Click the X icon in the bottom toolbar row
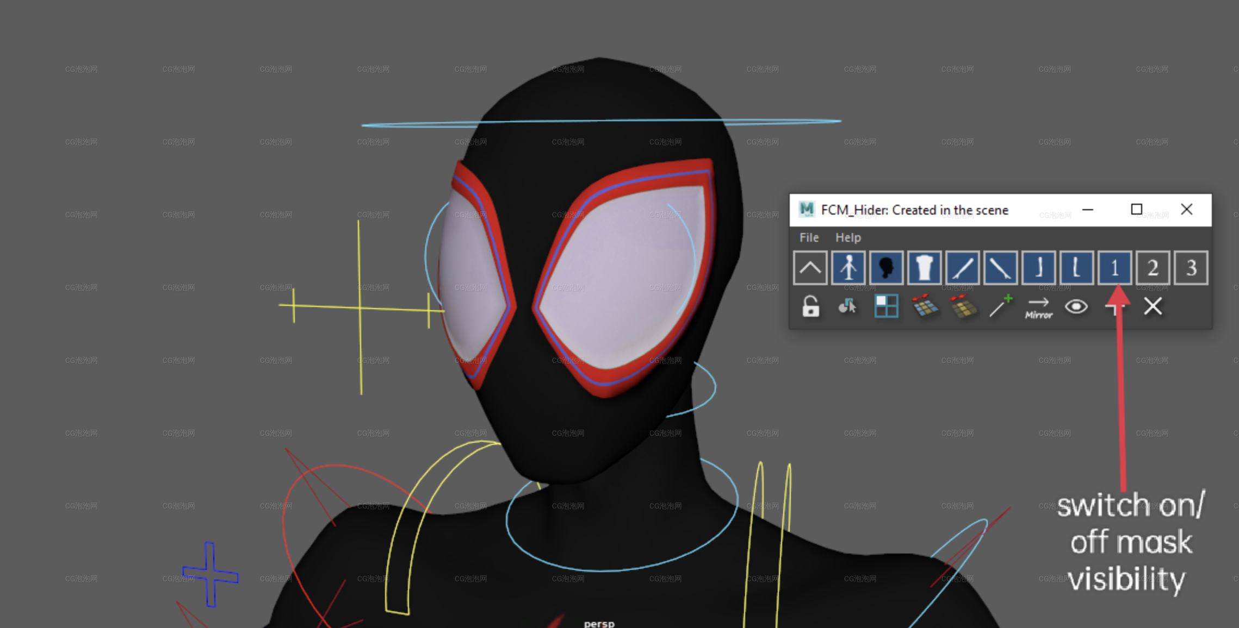The width and height of the screenshot is (1239, 628). (x=1153, y=306)
